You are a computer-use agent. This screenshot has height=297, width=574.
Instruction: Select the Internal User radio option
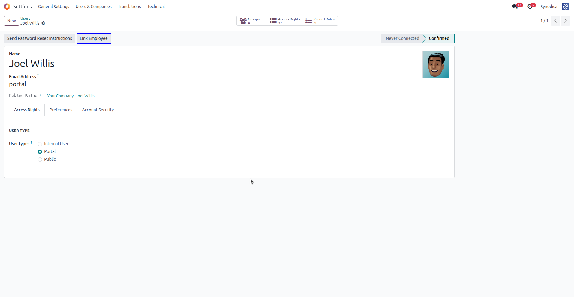(x=40, y=144)
